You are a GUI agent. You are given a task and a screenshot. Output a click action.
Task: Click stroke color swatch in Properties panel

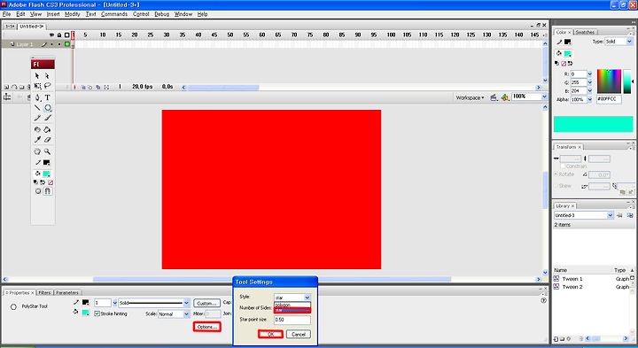click(x=85, y=303)
